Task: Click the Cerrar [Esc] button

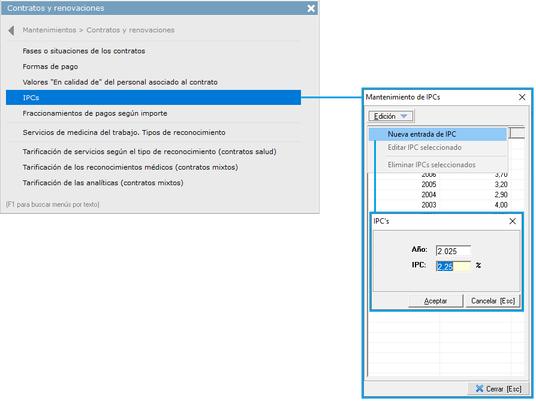Action: coord(498,388)
